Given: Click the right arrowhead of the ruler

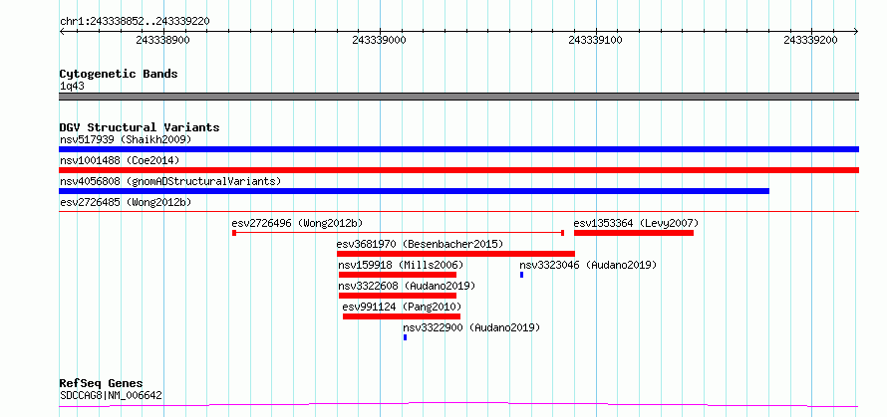Looking at the screenshot, I should pos(856,32).
